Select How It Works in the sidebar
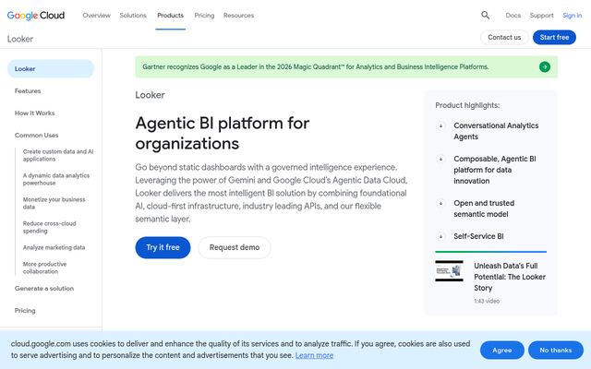591x369 pixels. tap(35, 113)
